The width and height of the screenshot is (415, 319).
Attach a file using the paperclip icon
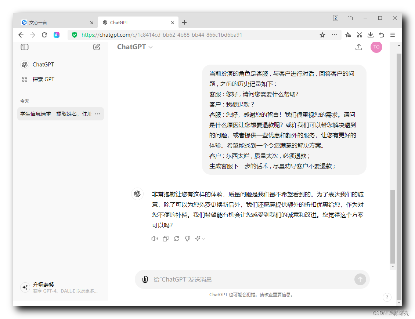145,279
